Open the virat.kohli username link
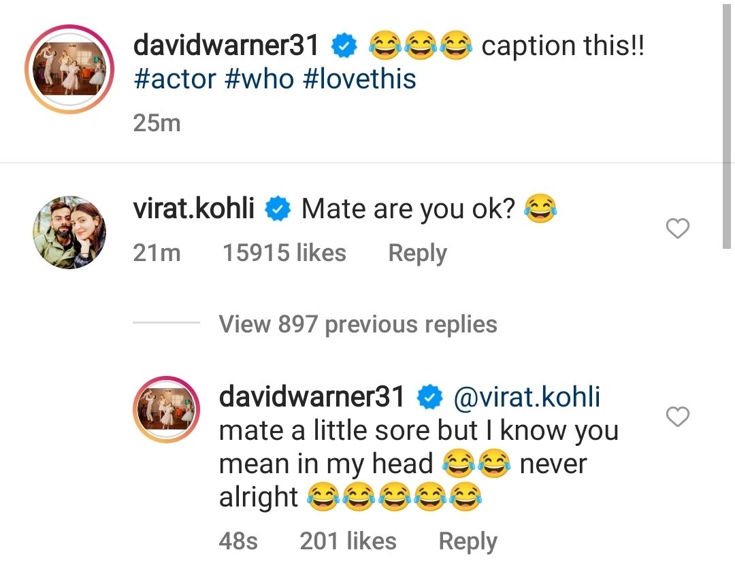 [193, 209]
